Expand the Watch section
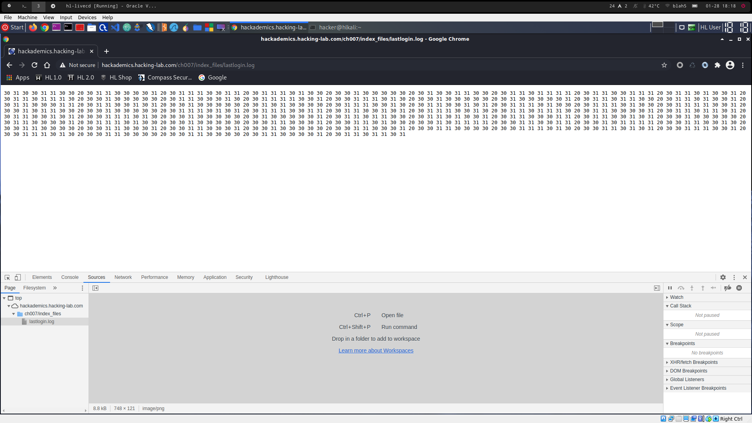752x423 pixels. pos(676,297)
